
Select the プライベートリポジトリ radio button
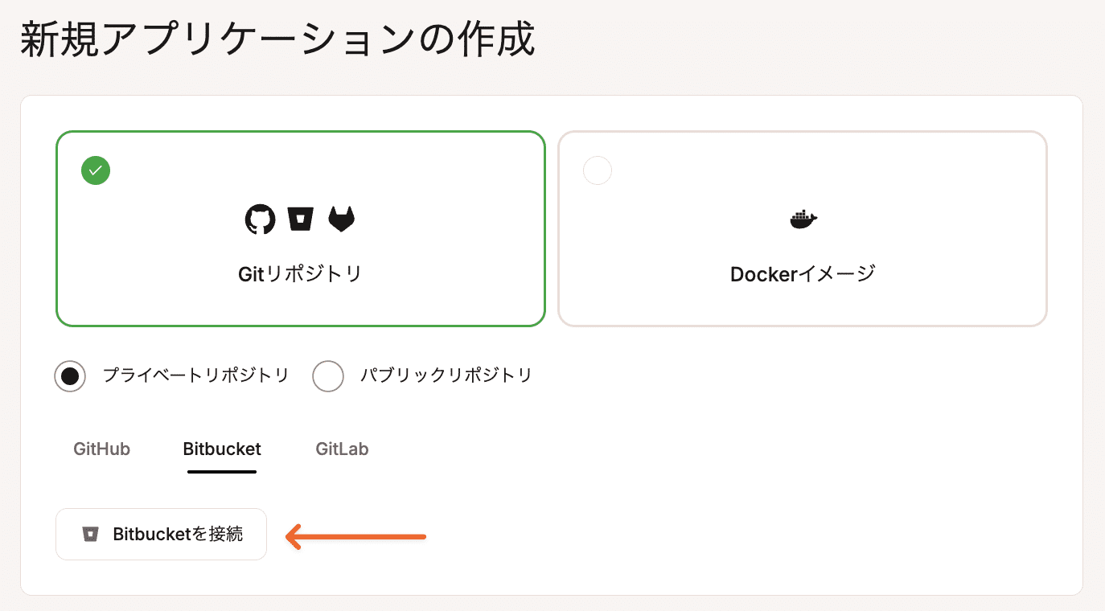[70, 375]
